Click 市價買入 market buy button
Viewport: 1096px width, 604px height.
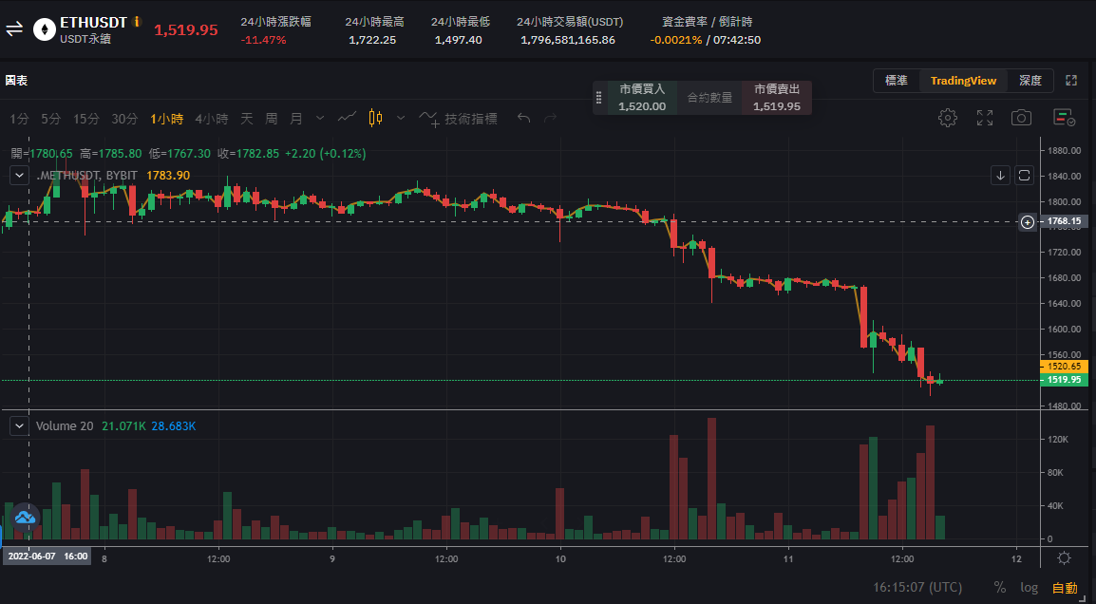[x=642, y=97]
